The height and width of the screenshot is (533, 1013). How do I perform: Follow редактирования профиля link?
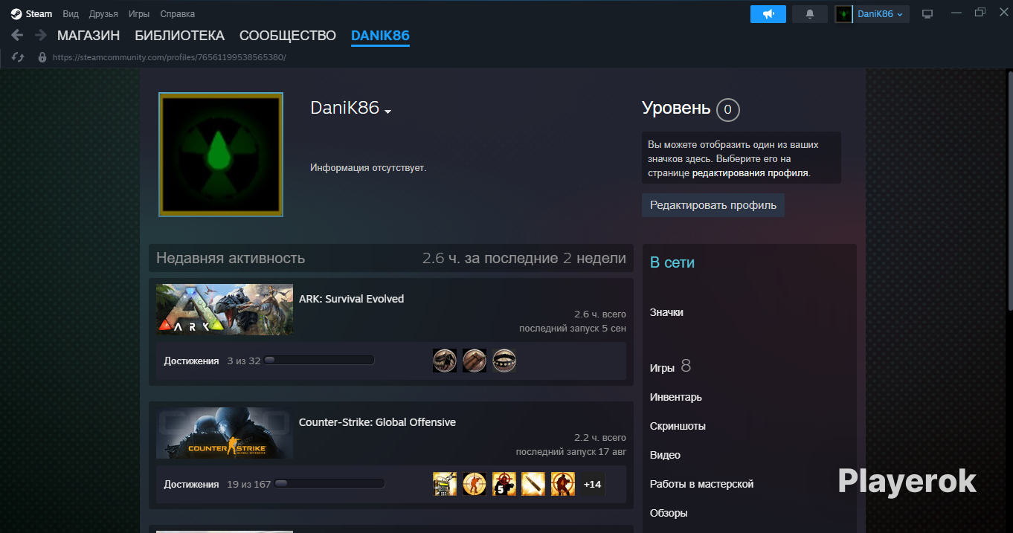tap(750, 172)
